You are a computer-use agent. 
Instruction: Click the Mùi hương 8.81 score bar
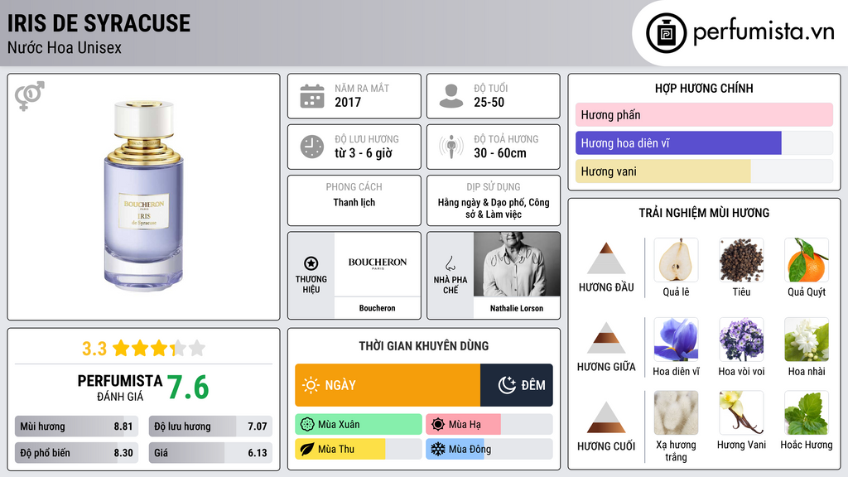(77, 426)
